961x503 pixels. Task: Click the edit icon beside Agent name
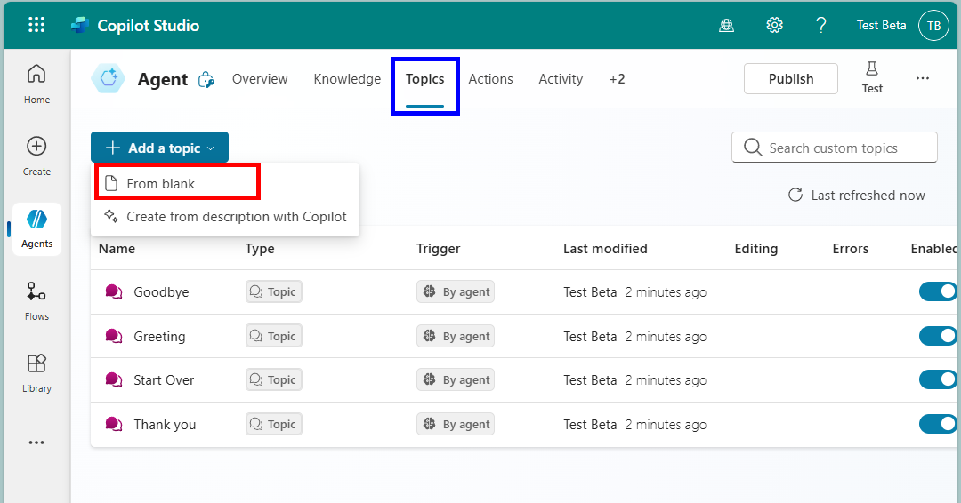tap(206, 80)
